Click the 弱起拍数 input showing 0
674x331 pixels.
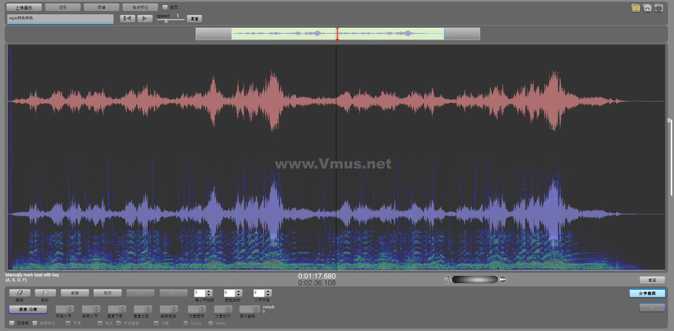pyautogui.click(x=229, y=293)
